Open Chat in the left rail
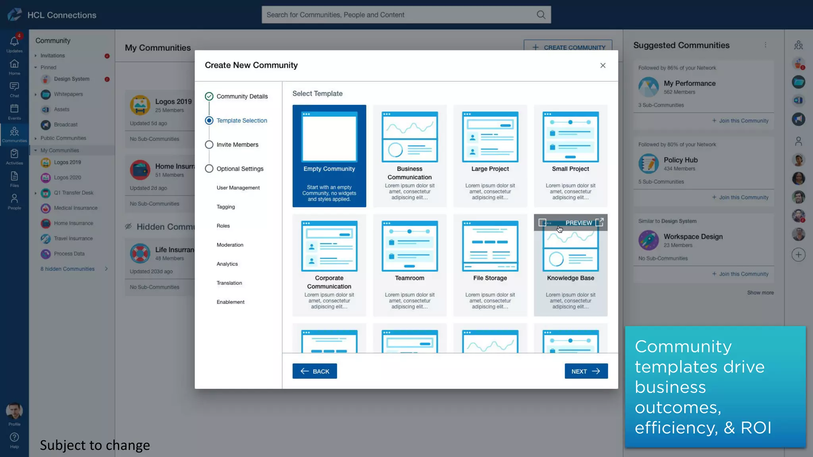 14,86
